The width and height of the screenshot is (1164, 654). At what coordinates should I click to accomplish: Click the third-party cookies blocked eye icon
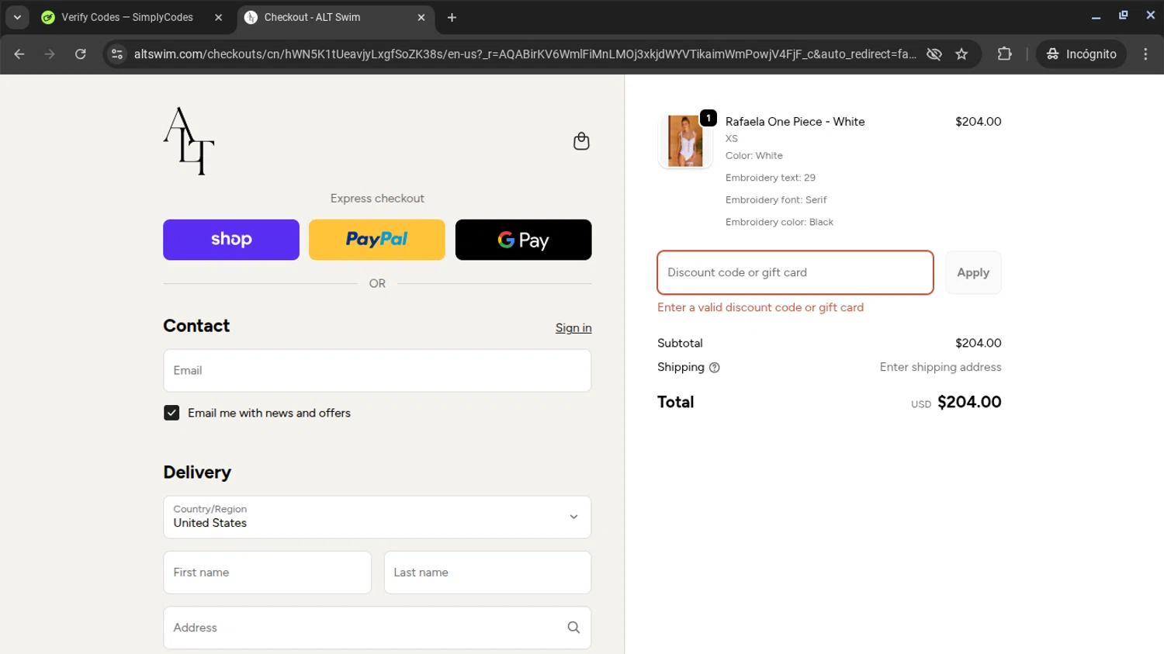934,54
